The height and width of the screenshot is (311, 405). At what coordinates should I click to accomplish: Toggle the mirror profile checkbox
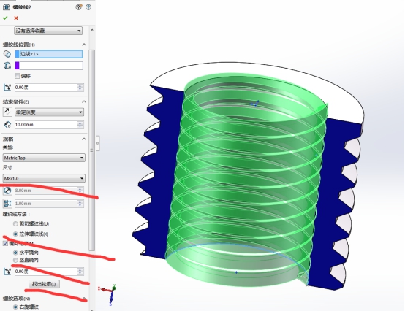[5, 243]
